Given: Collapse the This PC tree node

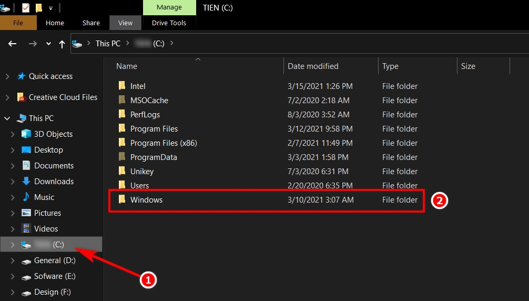Looking at the screenshot, I should pos(7,118).
